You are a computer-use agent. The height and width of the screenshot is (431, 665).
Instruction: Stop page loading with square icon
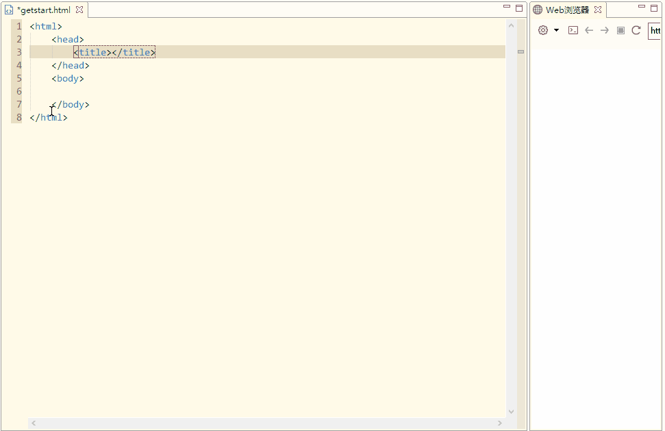click(620, 30)
